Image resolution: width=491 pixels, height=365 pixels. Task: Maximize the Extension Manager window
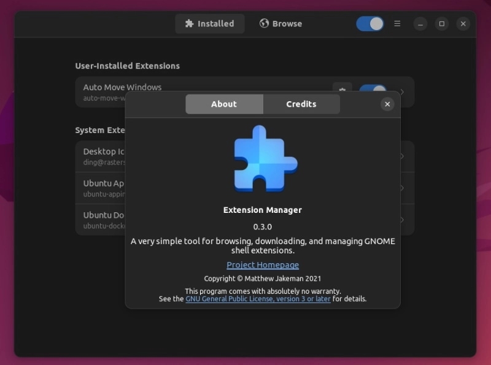pyautogui.click(x=441, y=24)
